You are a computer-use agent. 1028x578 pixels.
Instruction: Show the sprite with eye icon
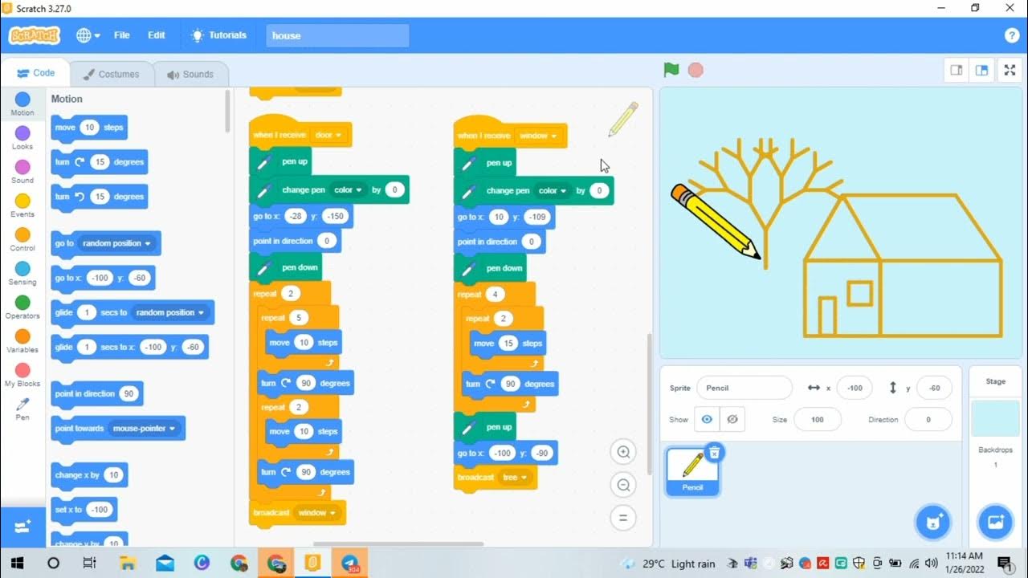click(707, 419)
